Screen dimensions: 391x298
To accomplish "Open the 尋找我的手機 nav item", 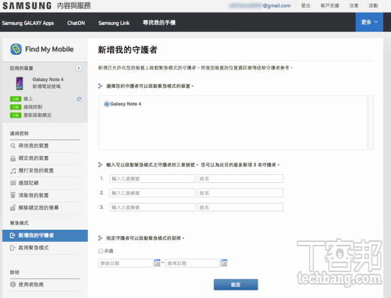I will 159,23.
